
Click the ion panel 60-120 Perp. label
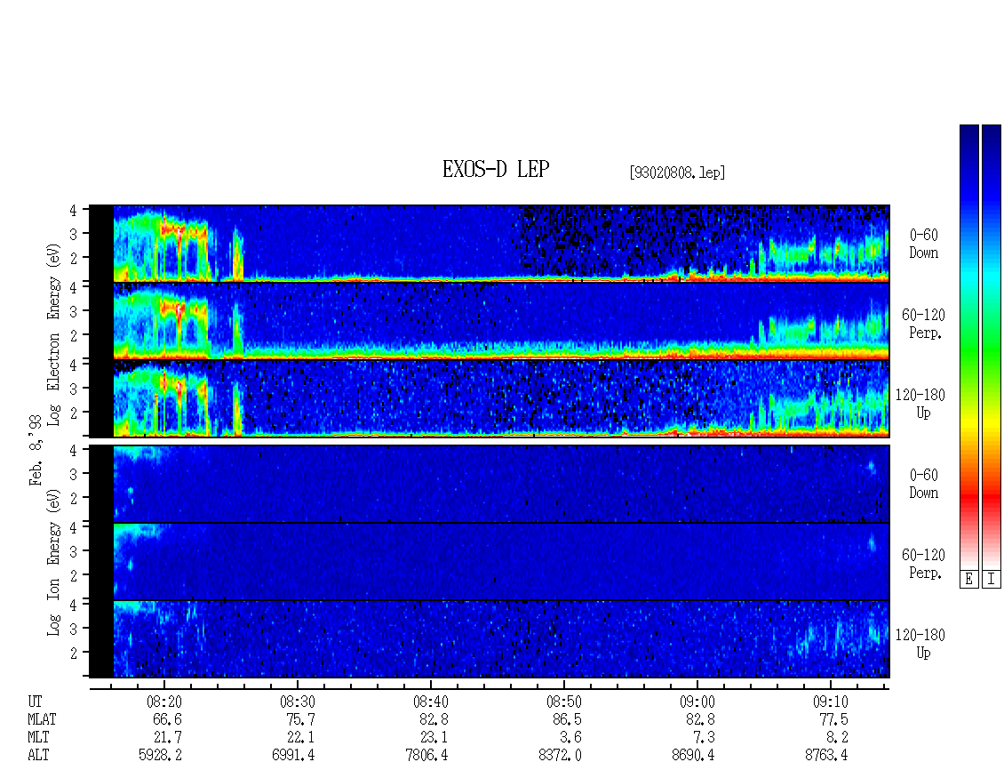[922, 564]
